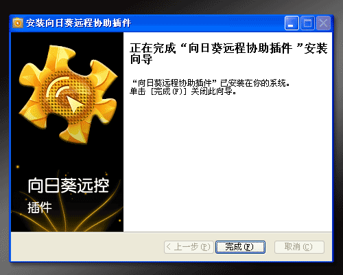
Task: Click the curved signal arcs in logo
Action: 57,87
